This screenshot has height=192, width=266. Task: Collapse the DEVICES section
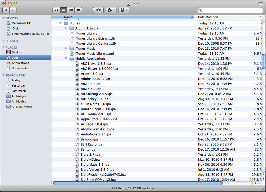coord(3,18)
